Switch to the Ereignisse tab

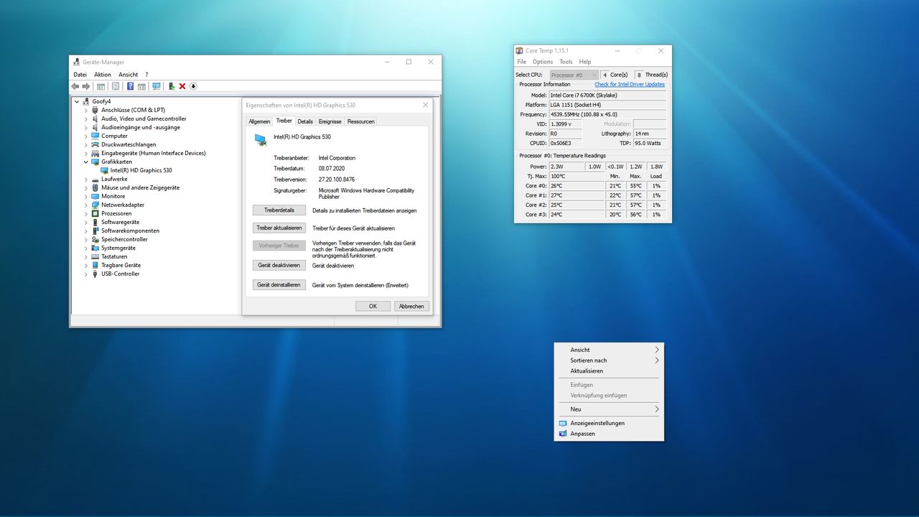pyautogui.click(x=330, y=121)
